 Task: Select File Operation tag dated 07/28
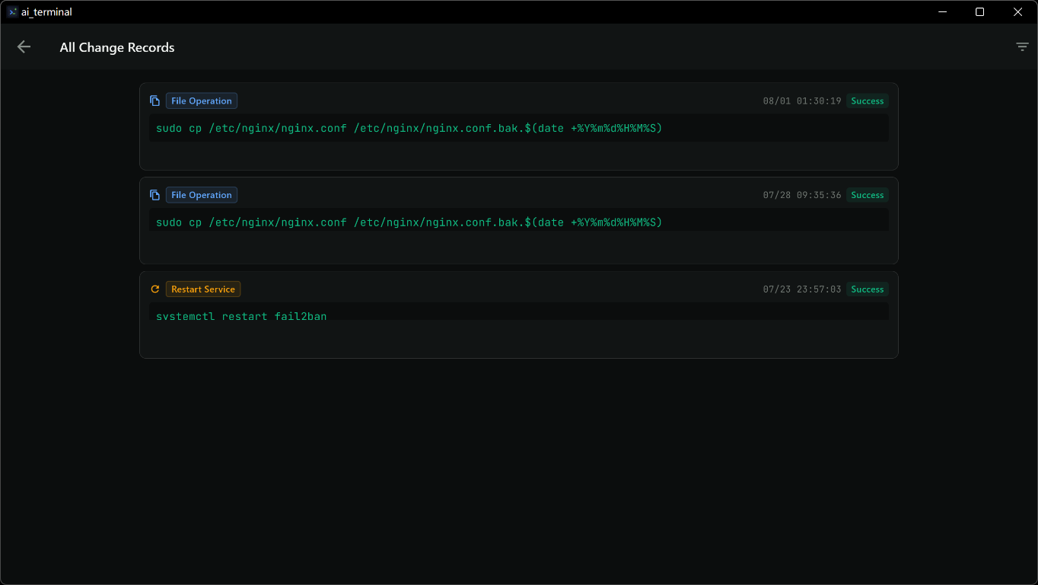(x=202, y=195)
